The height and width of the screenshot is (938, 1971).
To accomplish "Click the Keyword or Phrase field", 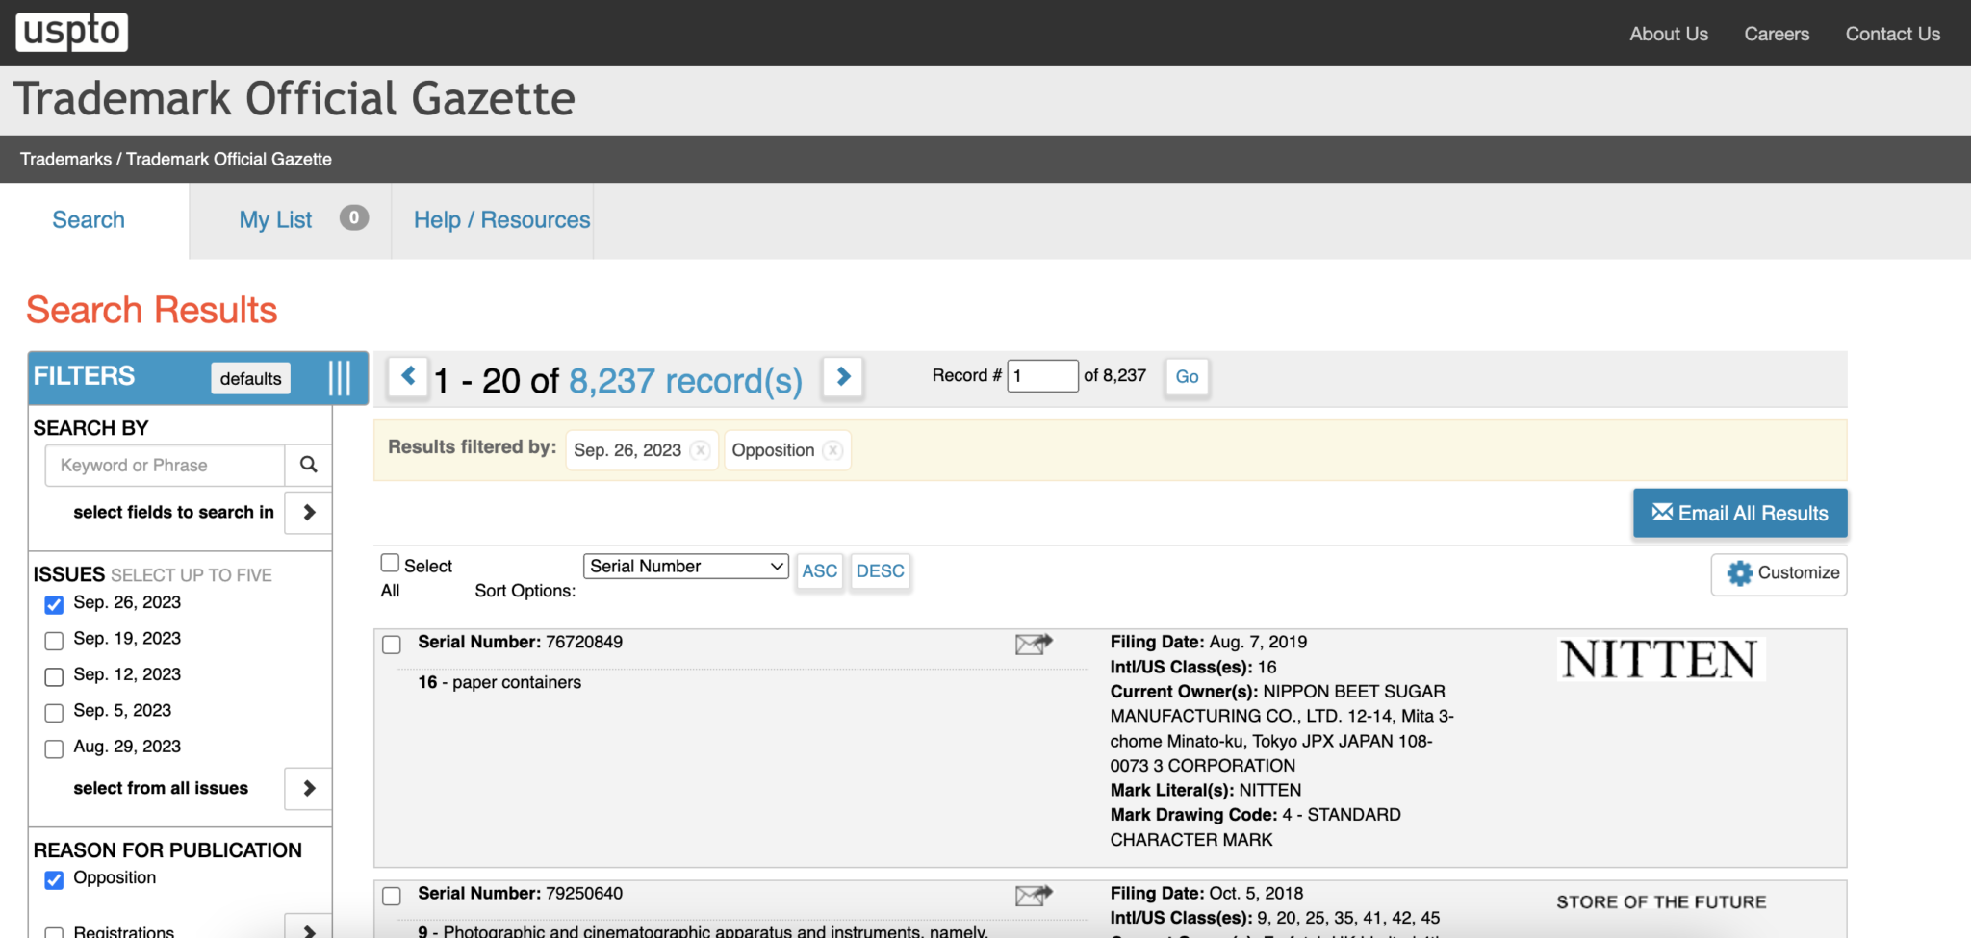I will (x=165, y=465).
